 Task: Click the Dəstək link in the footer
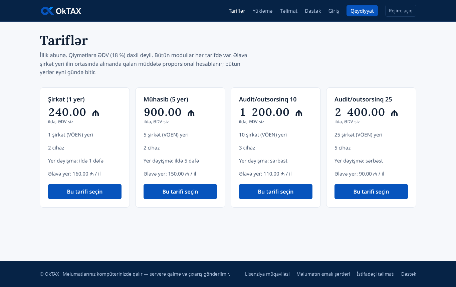pos(409,274)
